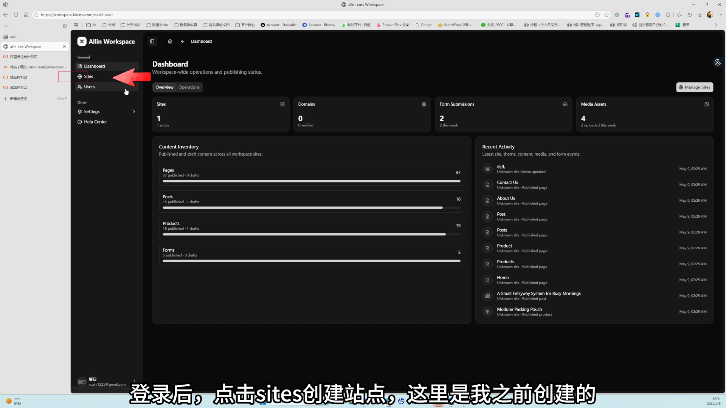Open the xiari workspace tab group
Viewport: 726px width, 408px height.
click(x=35, y=37)
